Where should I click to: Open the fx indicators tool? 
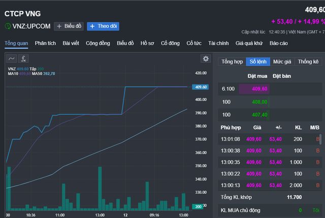(x=23, y=58)
